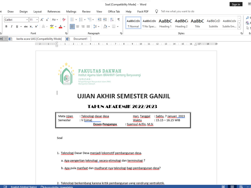The image size is (251, 188).
Task: Apply Heading 1 style
Action: (165, 23)
